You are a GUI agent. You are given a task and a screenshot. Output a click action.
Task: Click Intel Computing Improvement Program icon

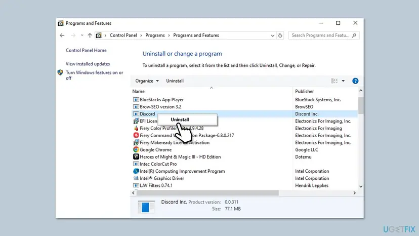click(136, 171)
